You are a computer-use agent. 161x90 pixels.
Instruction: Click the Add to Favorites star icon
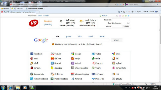[x=12, y=8]
